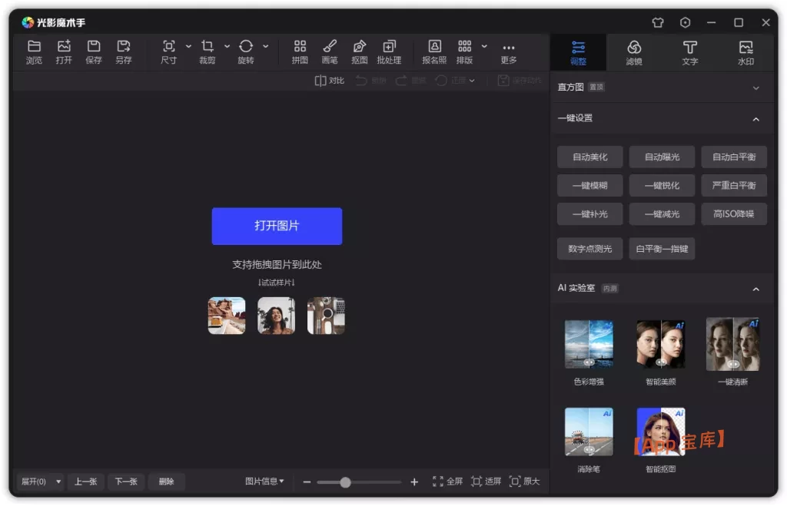Viewport: 787px width, 506px height.
Task: Open the settings gear in the title bar
Action: click(685, 22)
